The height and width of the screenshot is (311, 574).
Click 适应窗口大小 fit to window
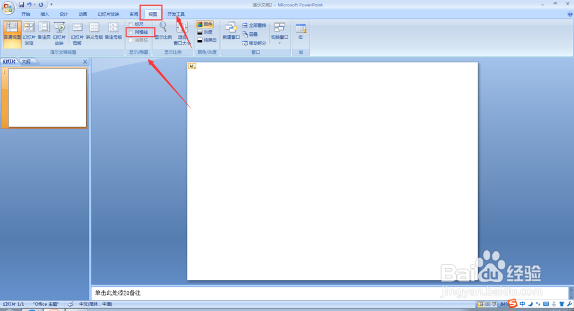(x=182, y=34)
